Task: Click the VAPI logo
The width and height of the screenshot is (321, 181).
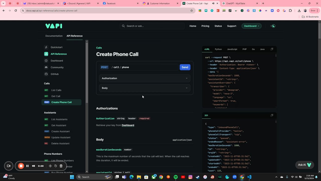Action: coord(54,26)
